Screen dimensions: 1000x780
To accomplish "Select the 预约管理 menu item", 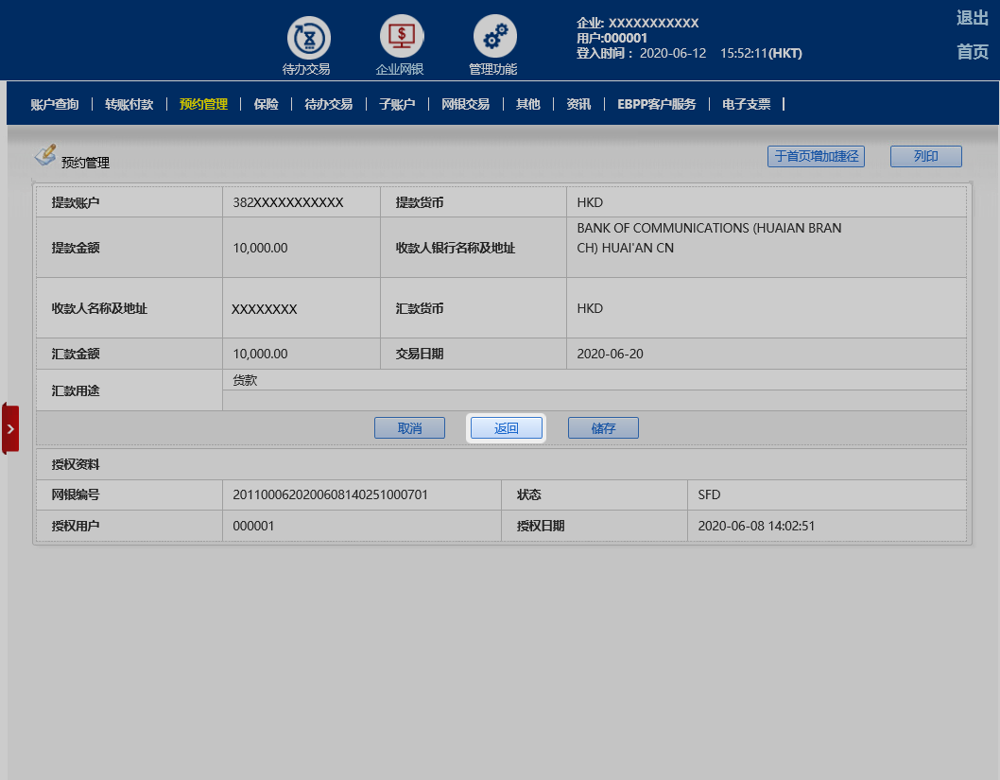I will click(x=203, y=104).
